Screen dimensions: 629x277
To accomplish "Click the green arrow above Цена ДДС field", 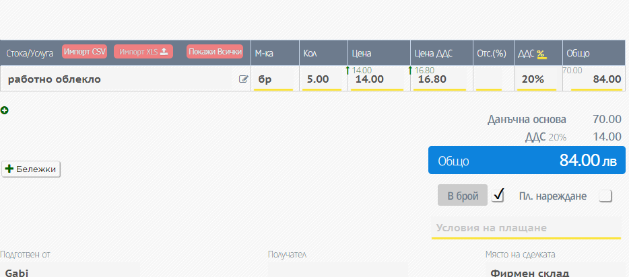I will pos(411,70).
